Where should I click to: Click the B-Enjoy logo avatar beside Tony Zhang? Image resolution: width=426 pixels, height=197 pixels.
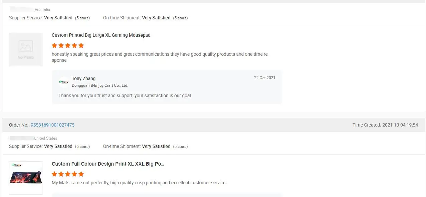coord(63,82)
